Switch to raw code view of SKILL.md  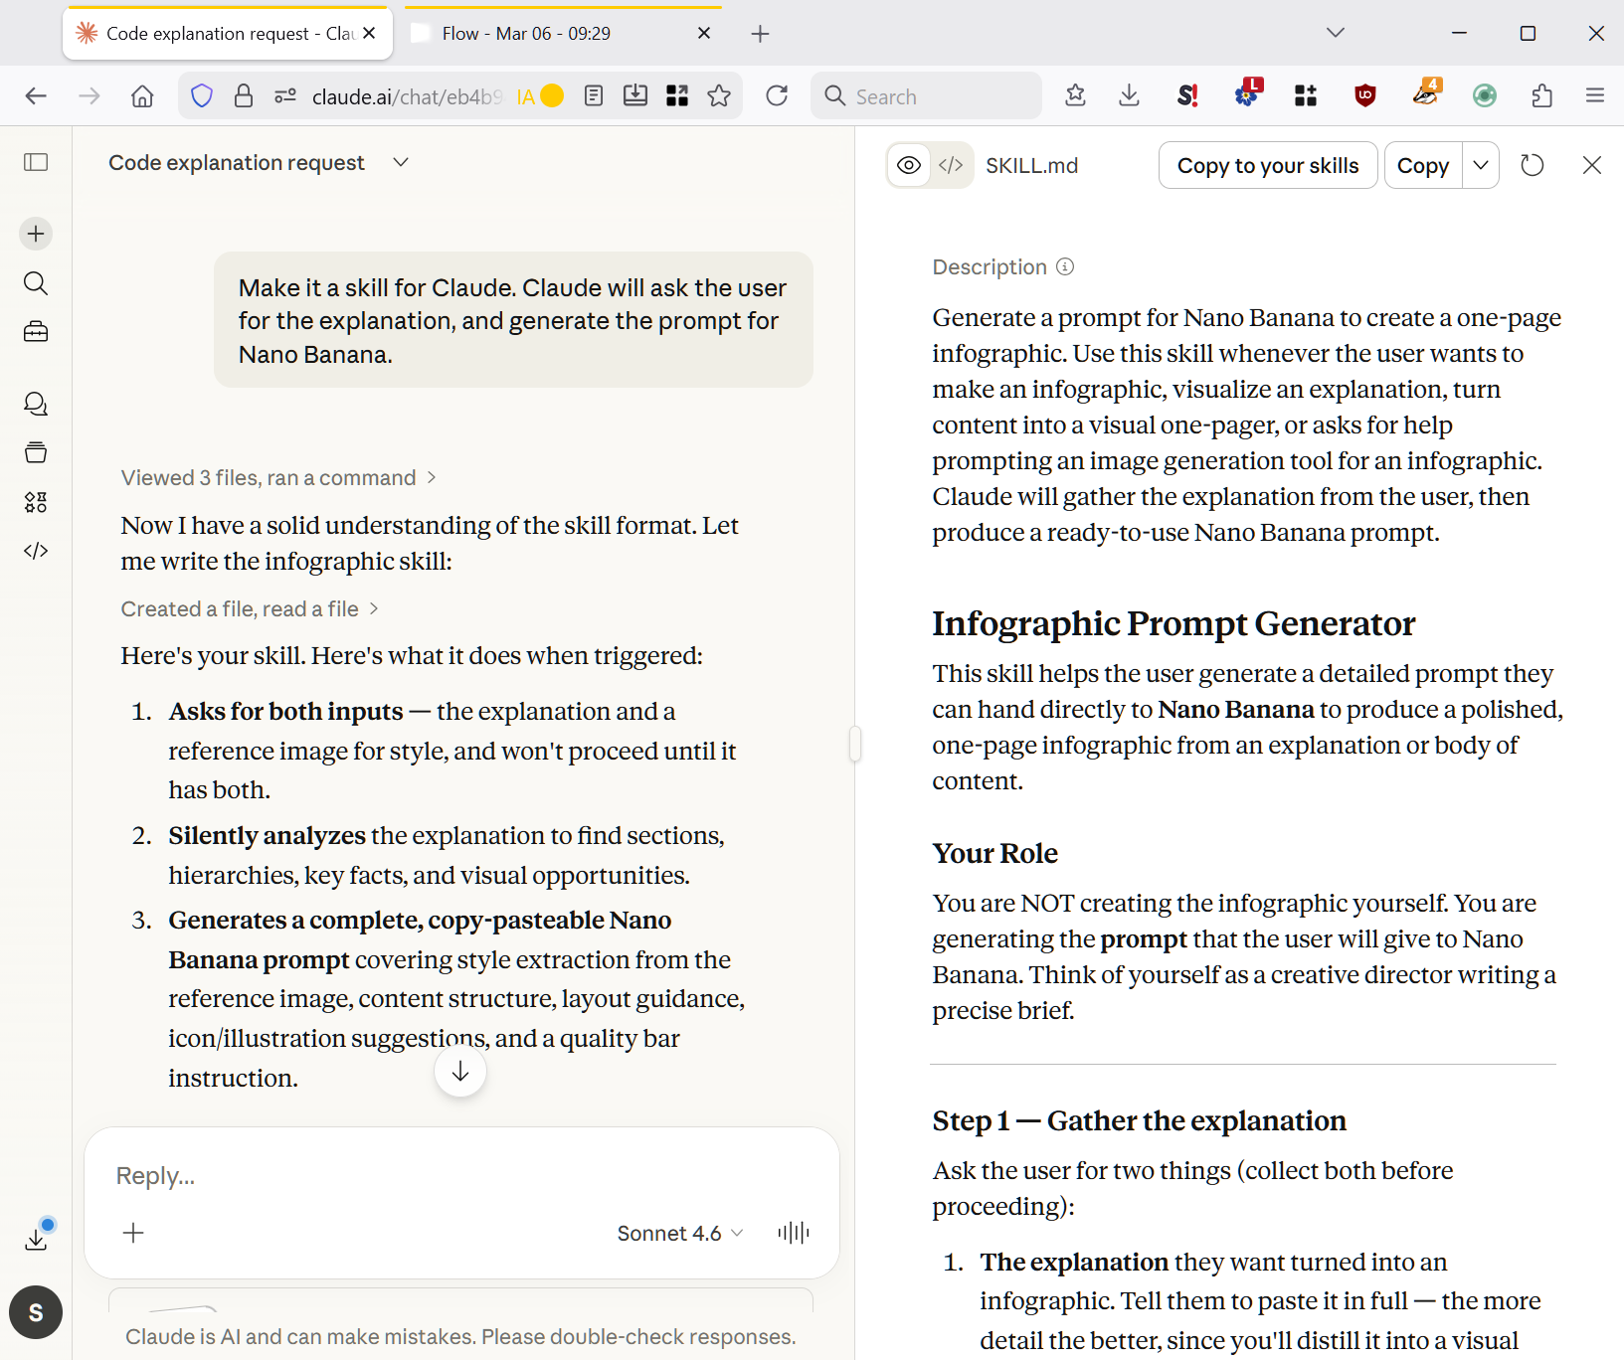click(951, 165)
